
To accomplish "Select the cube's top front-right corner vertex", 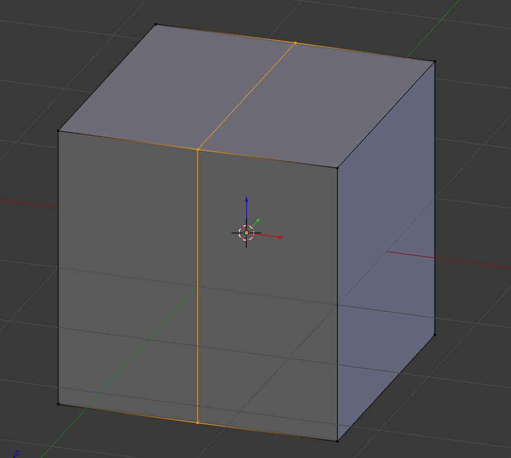I will pyautogui.click(x=337, y=168).
